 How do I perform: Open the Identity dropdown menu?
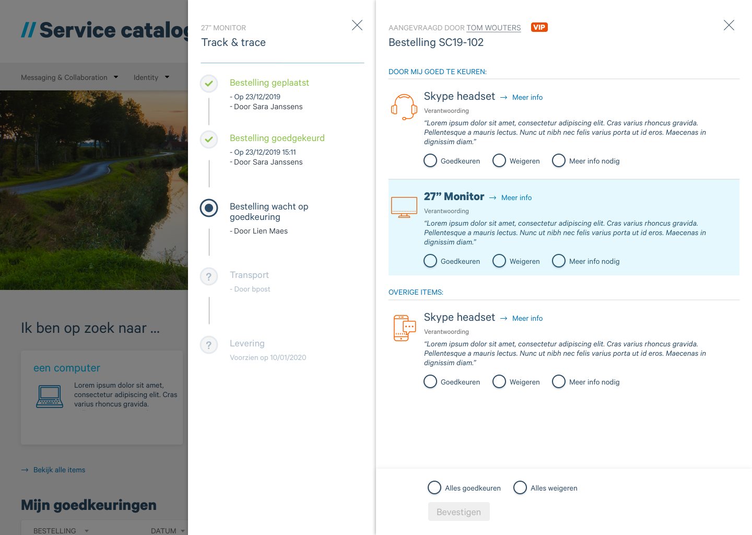point(151,77)
